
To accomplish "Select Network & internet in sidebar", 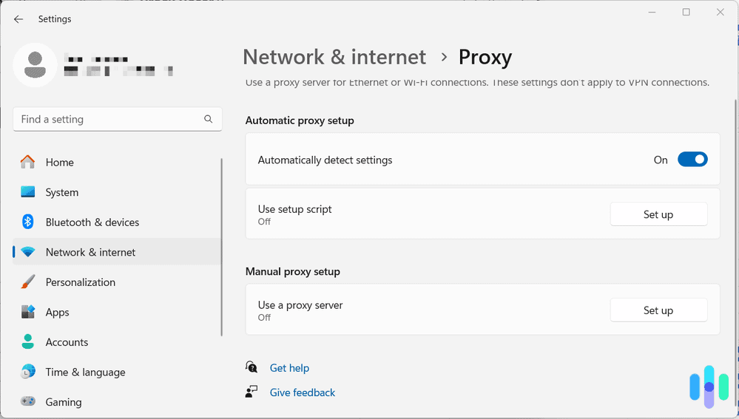I will point(90,252).
